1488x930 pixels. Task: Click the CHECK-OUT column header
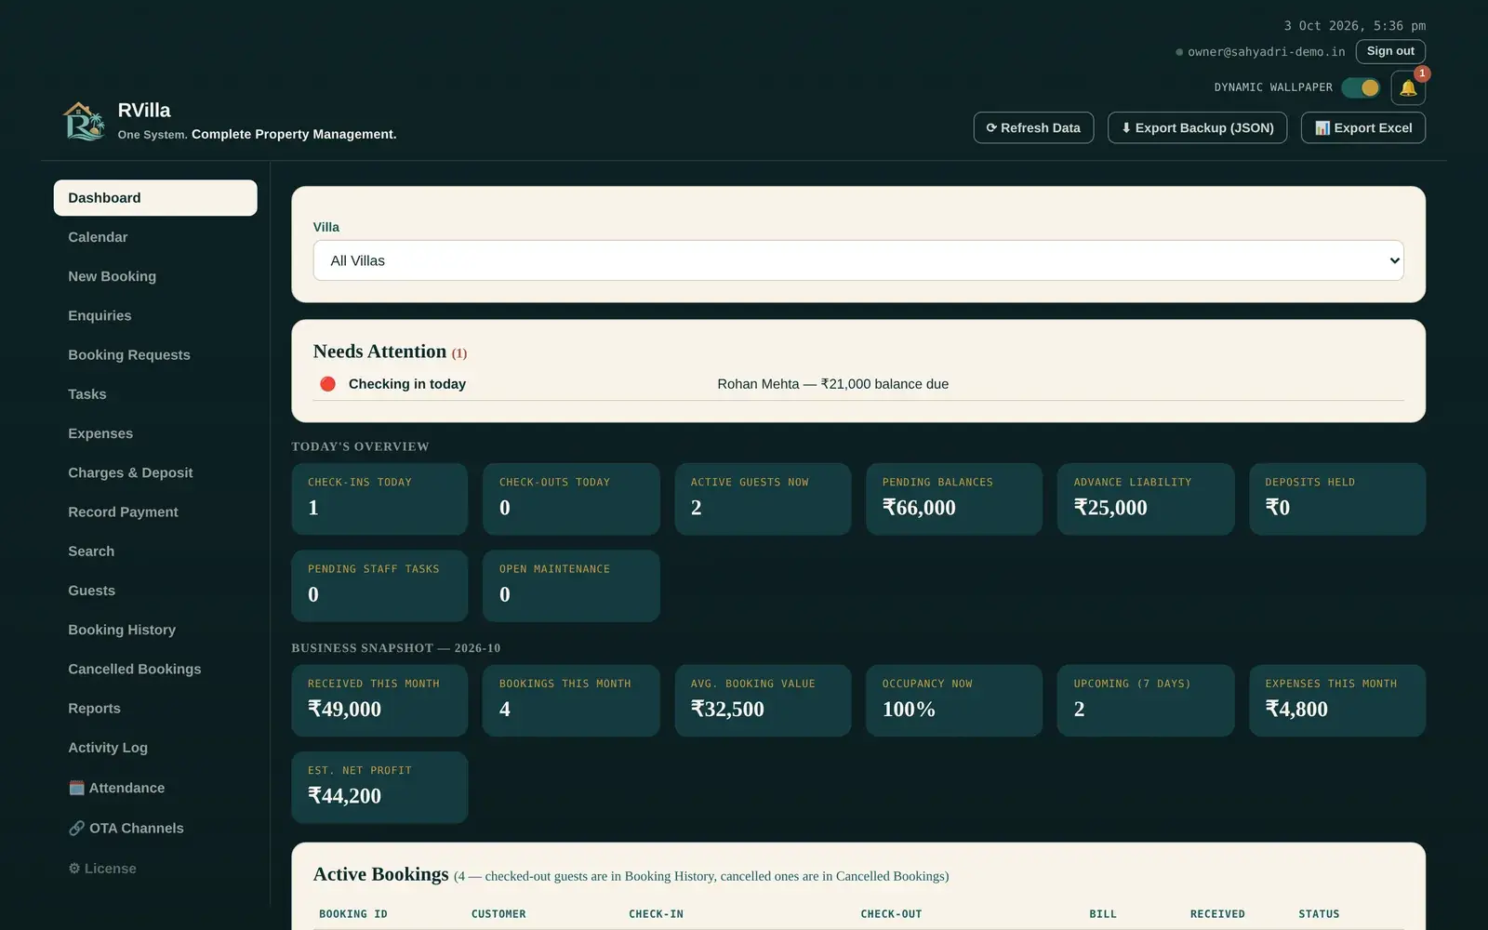click(891, 914)
